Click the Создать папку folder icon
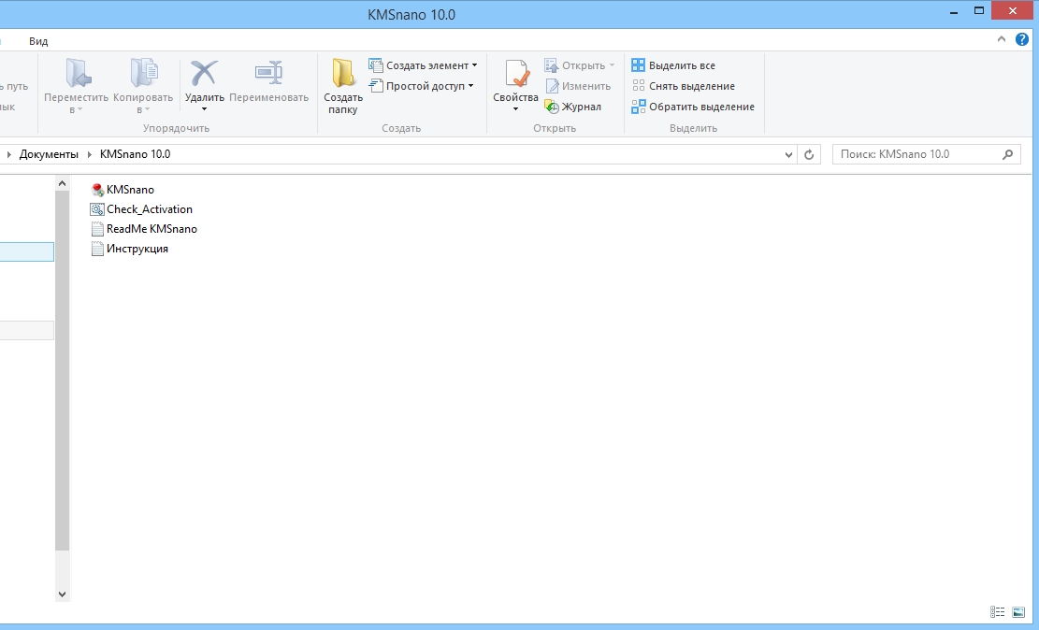The height and width of the screenshot is (630, 1039). 343,73
